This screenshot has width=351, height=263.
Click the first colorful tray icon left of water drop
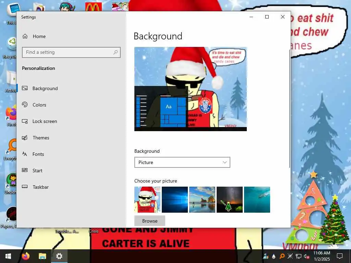(266, 256)
